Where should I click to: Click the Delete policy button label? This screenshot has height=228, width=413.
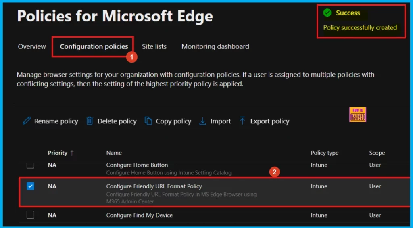pyautogui.click(x=117, y=121)
